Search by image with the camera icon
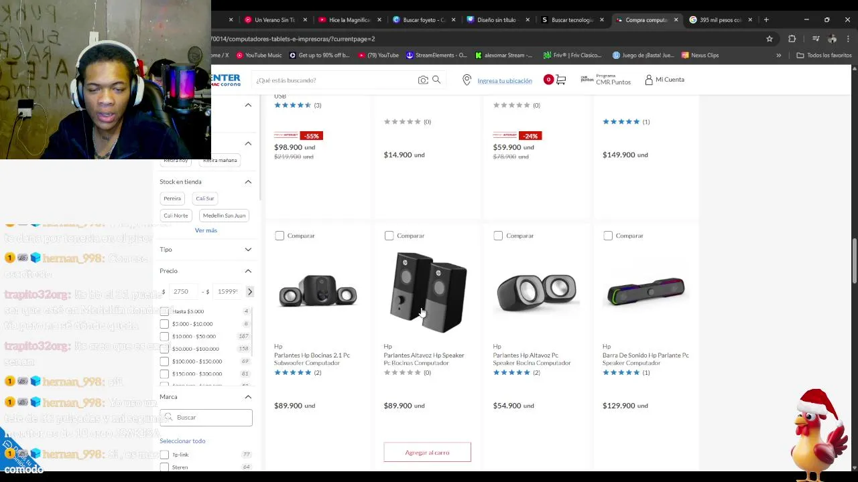The width and height of the screenshot is (858, 482). point(423,80)
